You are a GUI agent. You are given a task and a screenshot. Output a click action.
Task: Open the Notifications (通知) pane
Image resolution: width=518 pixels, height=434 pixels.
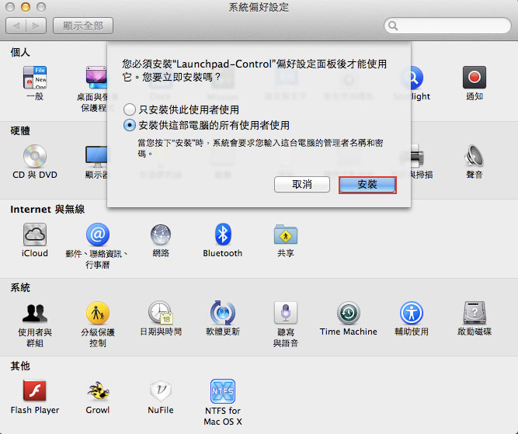474,78
